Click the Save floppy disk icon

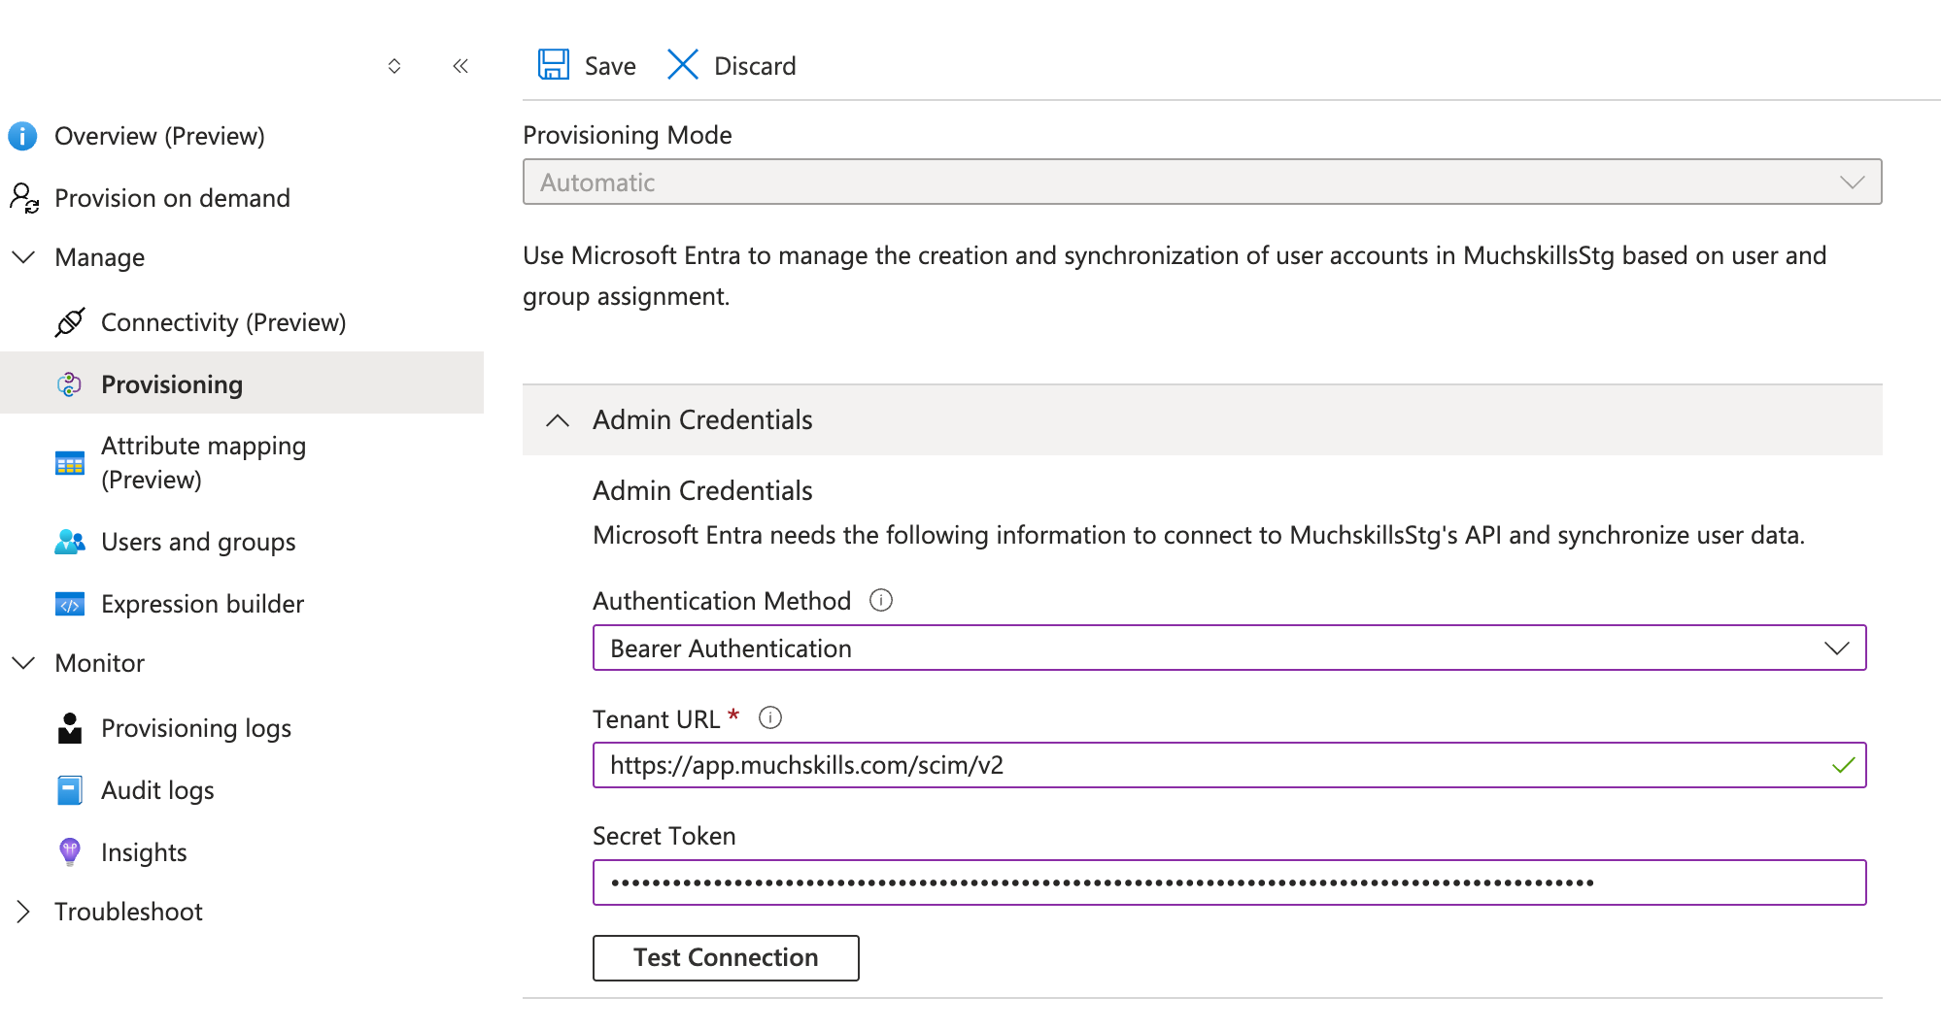coord(554,65)
